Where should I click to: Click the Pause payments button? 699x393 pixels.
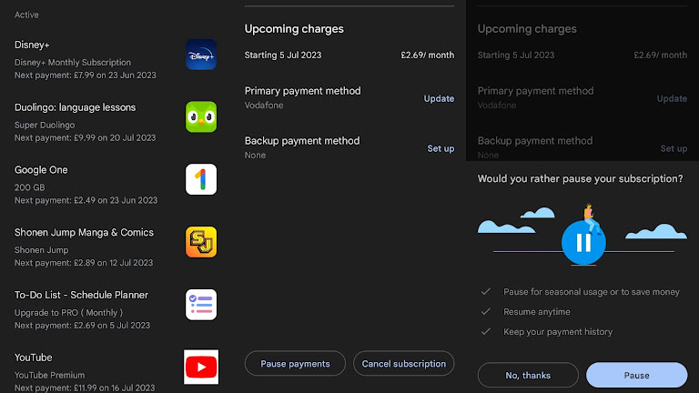tap(295, 364)
